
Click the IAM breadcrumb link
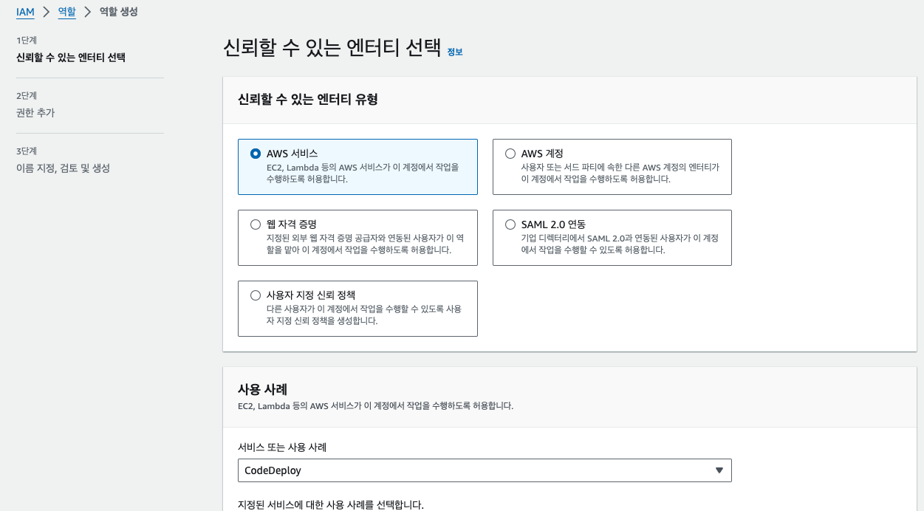point(25,12)
